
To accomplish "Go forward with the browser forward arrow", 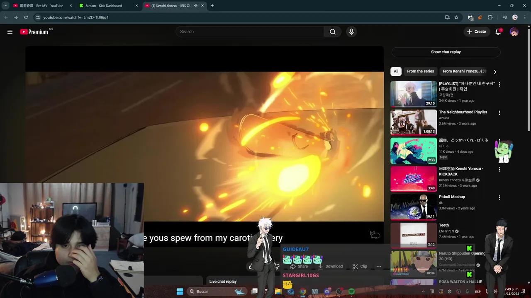I will [x=16, y=17].
